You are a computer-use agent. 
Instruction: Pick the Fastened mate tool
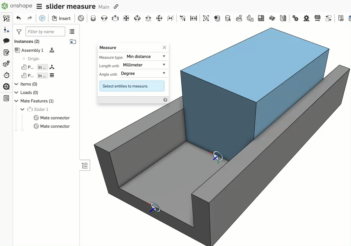click(x=93, y=18)
